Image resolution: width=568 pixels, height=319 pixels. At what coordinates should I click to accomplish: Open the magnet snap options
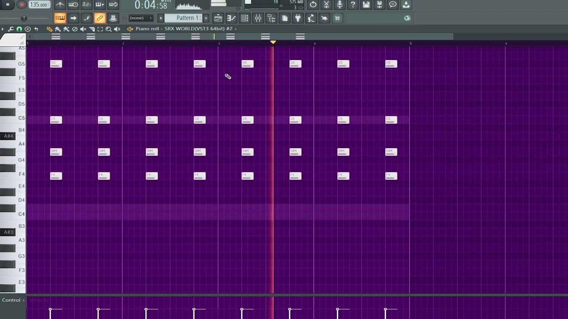click(19, 29)
